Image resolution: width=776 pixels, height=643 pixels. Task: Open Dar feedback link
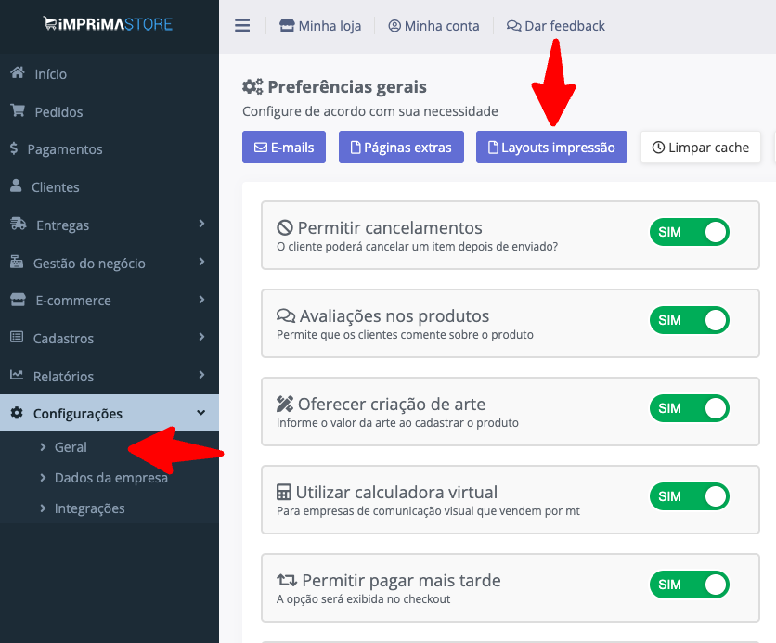click(x=556, y=26)
